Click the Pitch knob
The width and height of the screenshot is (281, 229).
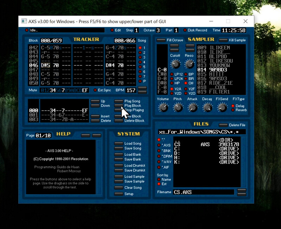(x=178, y=108)
